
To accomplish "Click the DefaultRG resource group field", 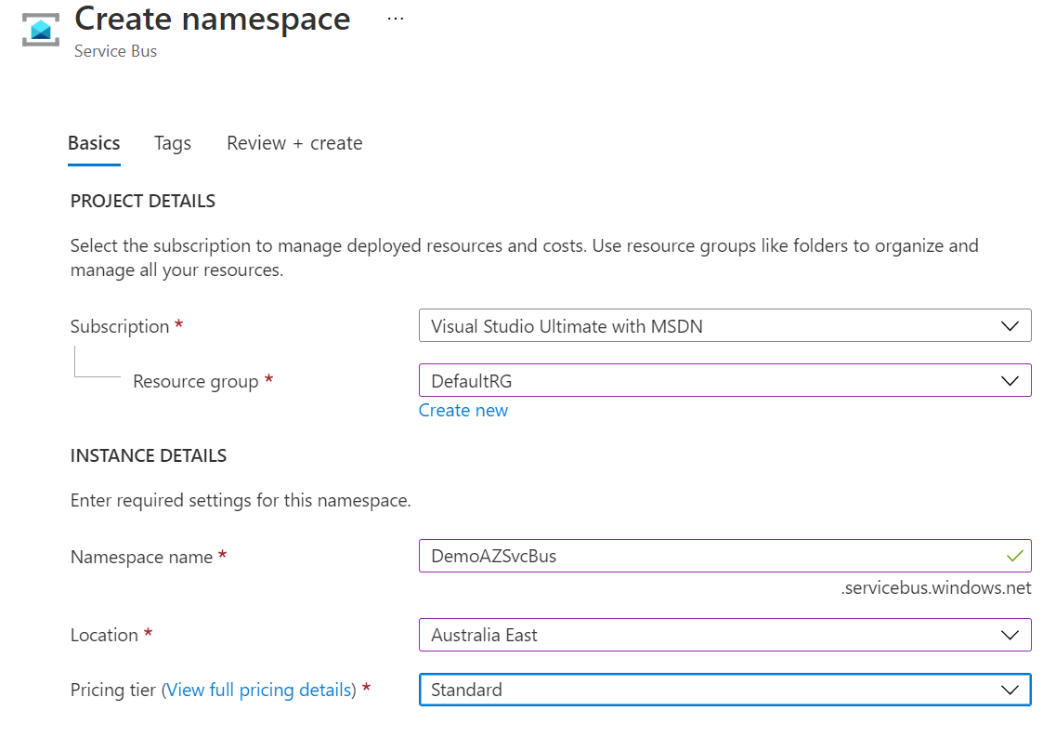I will (650, 380).
